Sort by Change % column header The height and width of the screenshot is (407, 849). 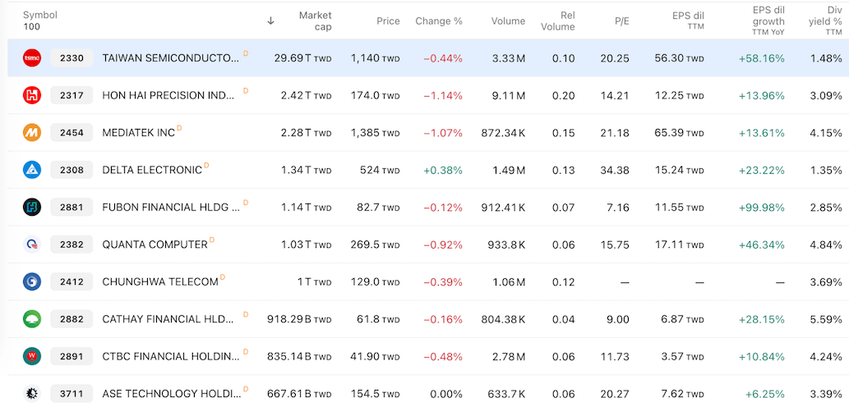[x=439, y=21]
